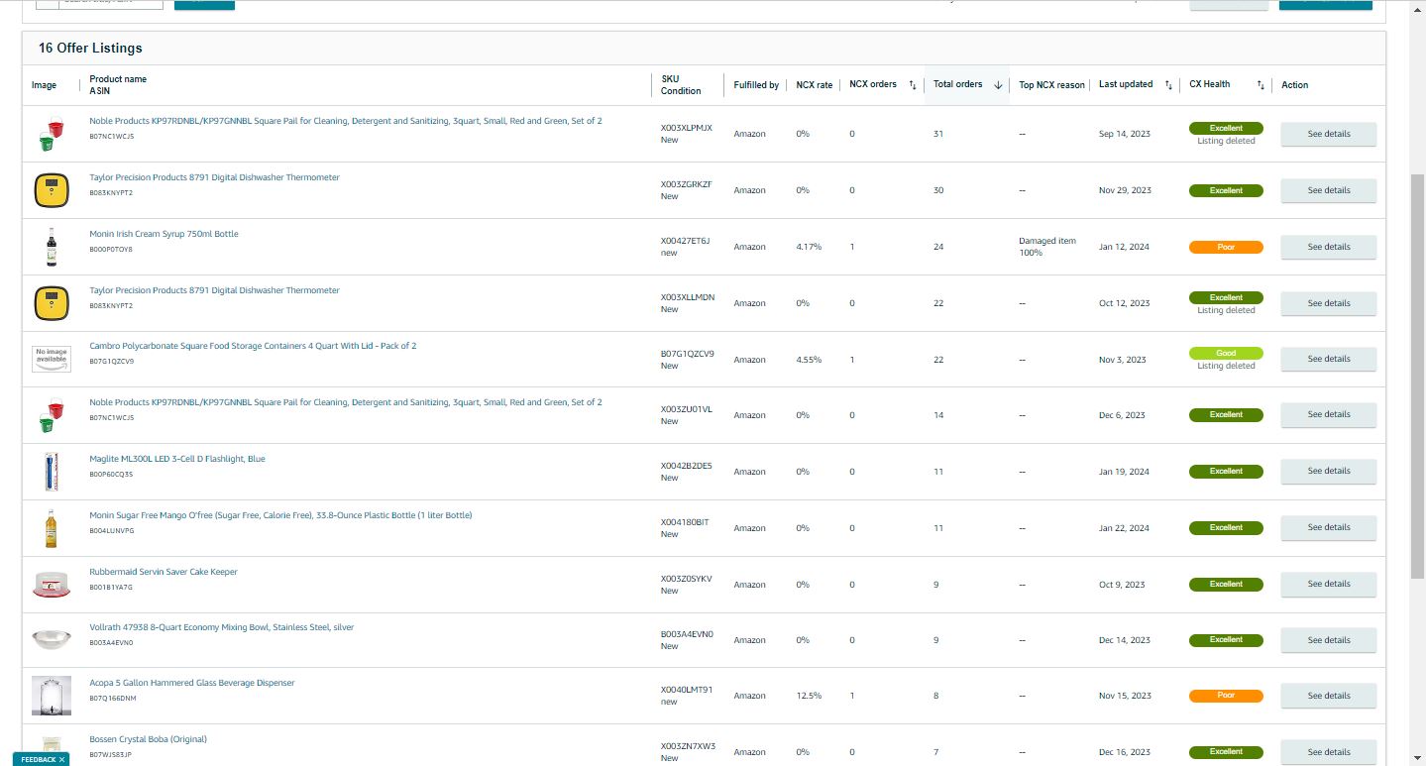Sort by CX Health using its arrows icon
Image resolution: width=1426 pixels, height=766 pixels.
pos(1261,85)
